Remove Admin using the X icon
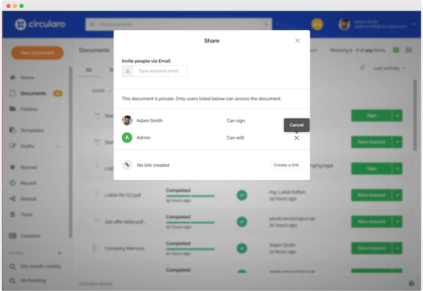The height and width of the screenshot is (291, 423). pyautogui.click(x=296, y=138)
